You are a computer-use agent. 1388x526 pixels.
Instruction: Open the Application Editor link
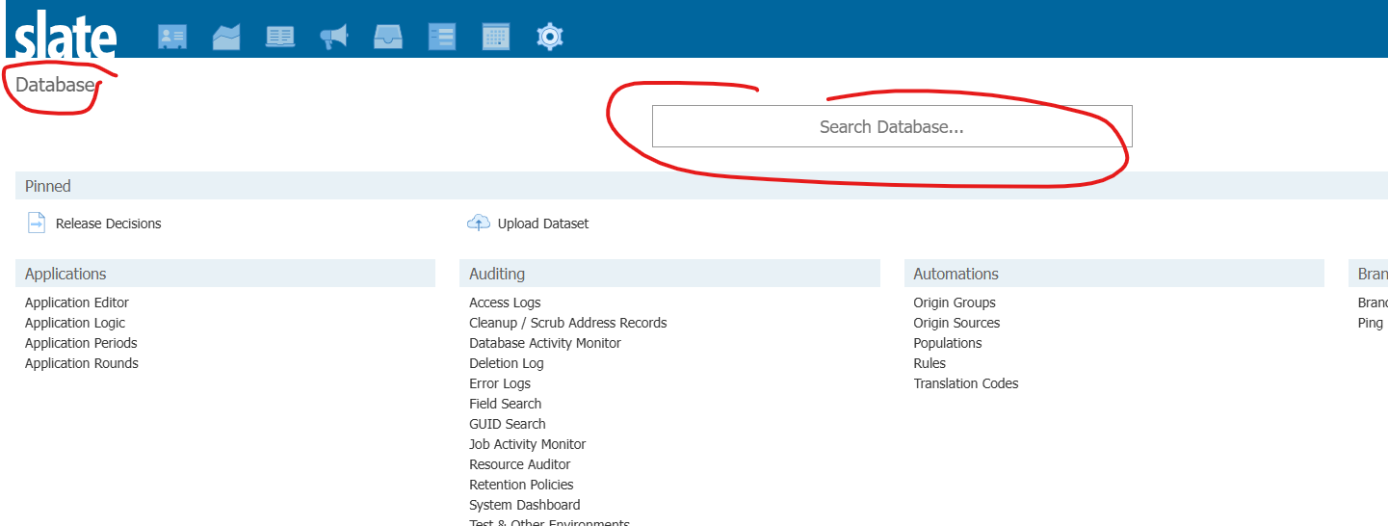pos(77,302)
